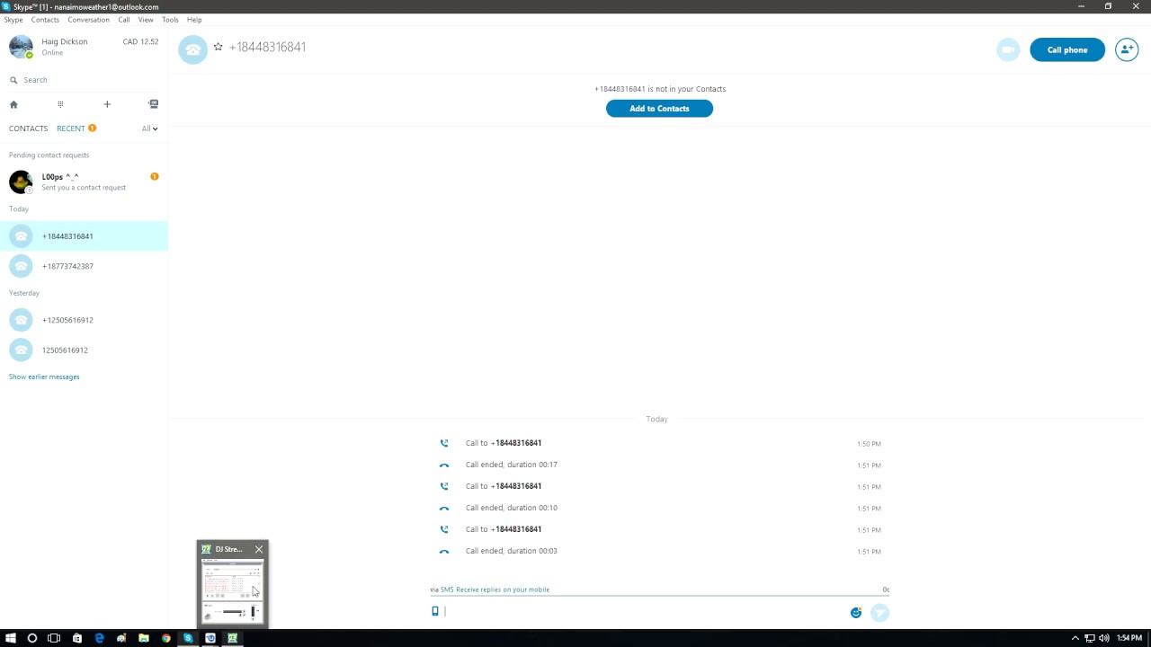The image size is (1151, 647).
Task: Open the Tools menu
Action: [170, 20]
